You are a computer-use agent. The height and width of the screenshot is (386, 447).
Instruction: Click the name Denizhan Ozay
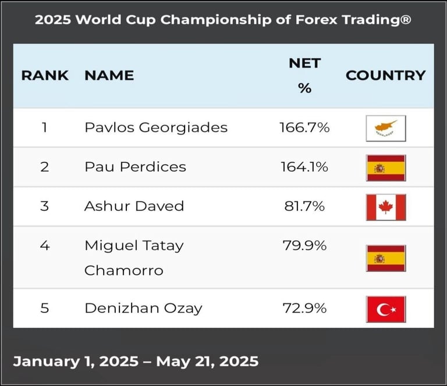tap(143, 309)
